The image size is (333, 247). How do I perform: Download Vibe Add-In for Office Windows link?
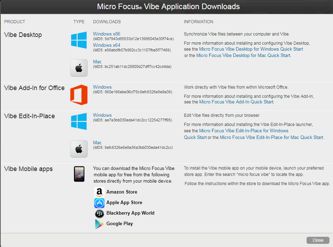click(x=102, y=87)
